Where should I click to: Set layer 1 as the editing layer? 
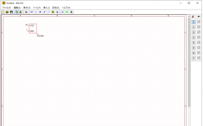click(193, 27)
